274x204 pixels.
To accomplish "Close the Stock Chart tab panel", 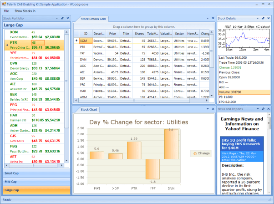I will 213,109.
